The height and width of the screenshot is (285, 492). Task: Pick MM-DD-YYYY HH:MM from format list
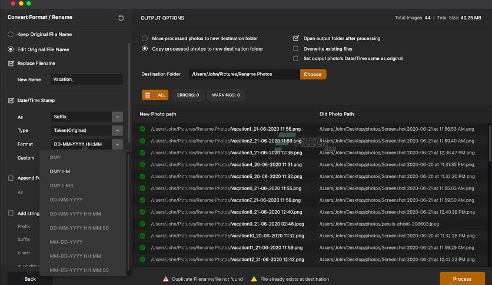(x=75, y=256)
